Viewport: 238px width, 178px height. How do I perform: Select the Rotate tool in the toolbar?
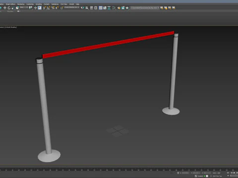9,8
